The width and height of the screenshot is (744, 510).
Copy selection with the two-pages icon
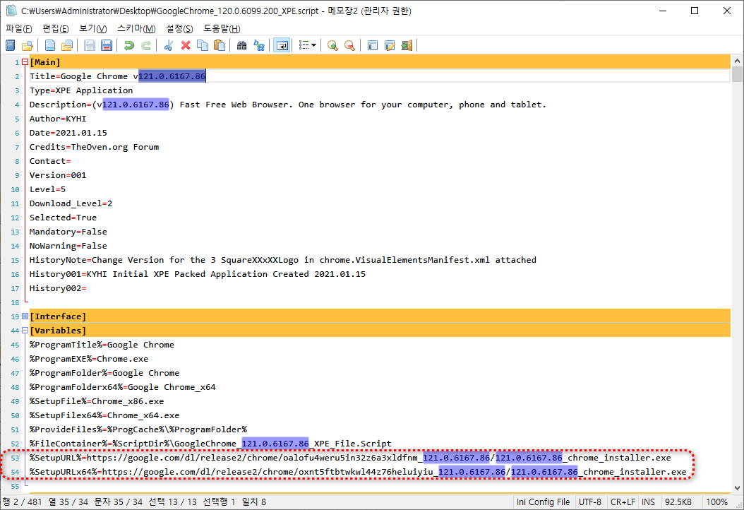203,46
